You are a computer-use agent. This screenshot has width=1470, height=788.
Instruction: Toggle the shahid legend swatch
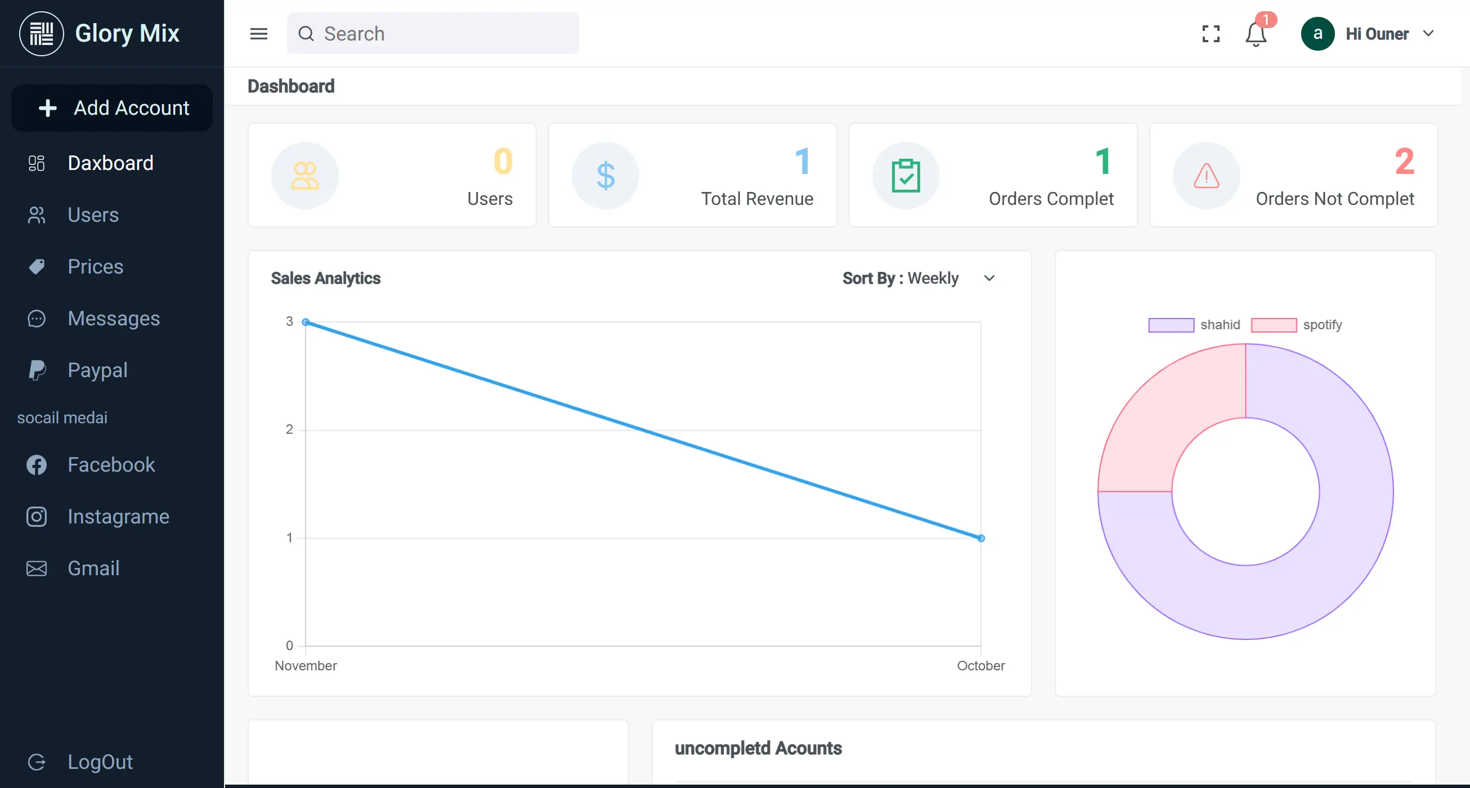click(x=1171, y=325)
